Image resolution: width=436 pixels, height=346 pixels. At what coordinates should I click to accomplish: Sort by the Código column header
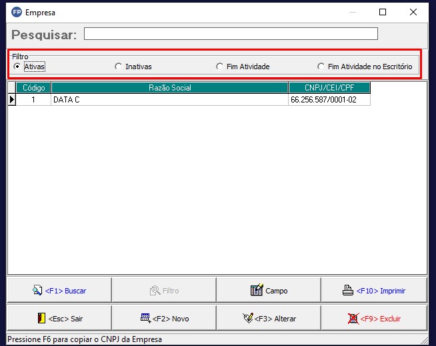[33, 88]
